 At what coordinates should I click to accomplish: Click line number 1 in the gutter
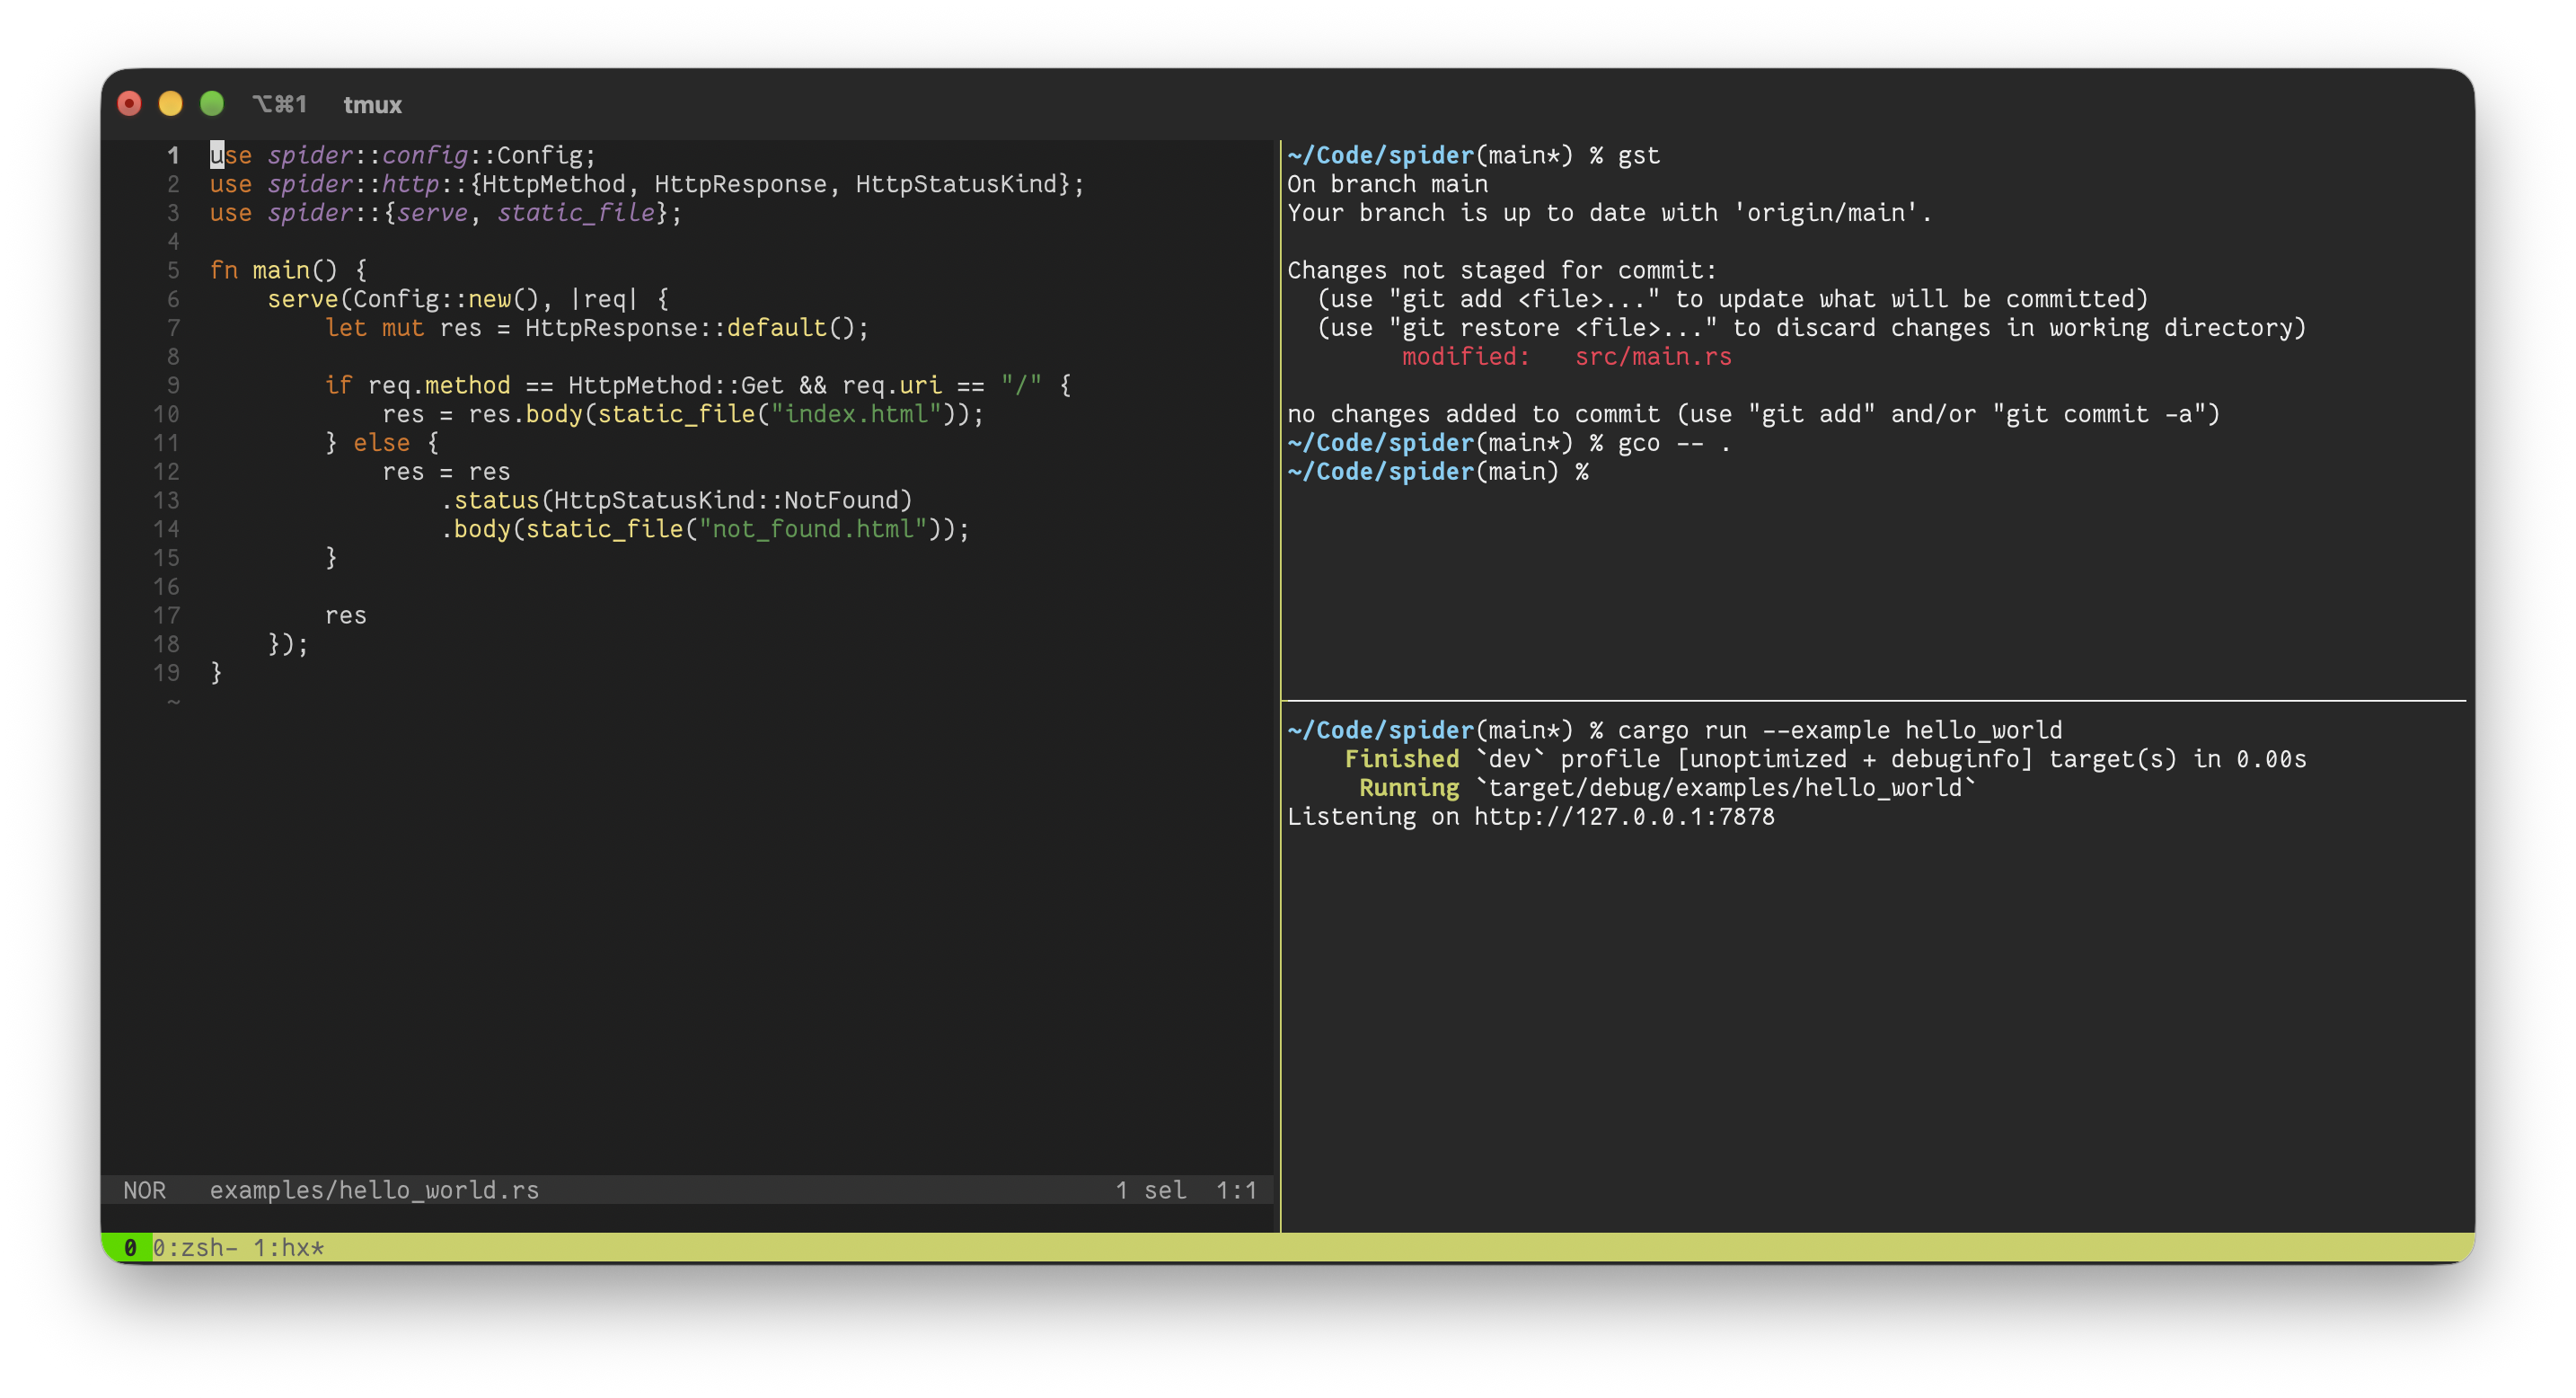[x=173, y=155]
